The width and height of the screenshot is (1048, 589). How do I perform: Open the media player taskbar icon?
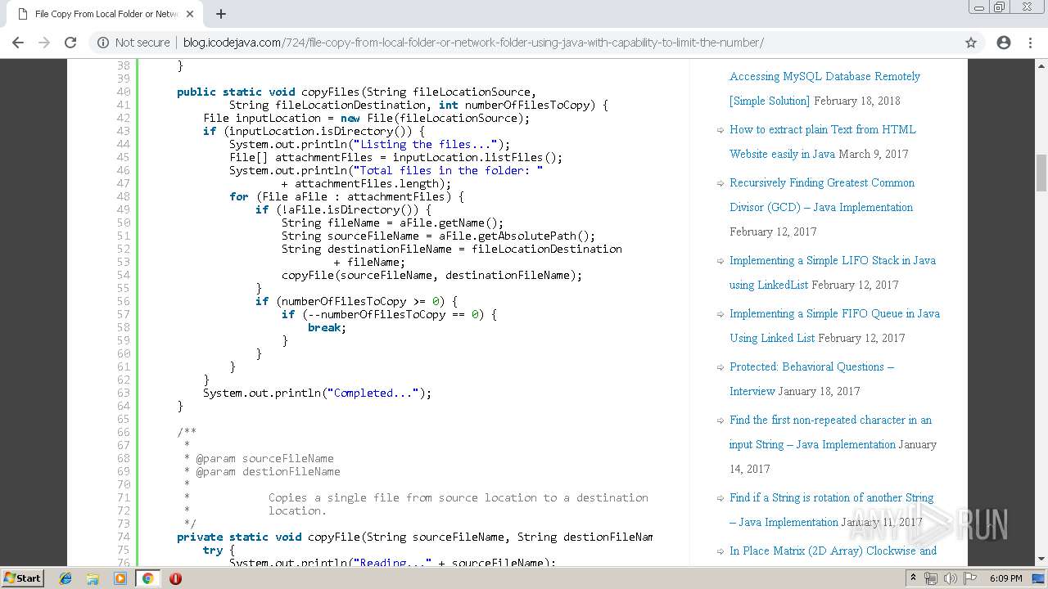point(120,578)
